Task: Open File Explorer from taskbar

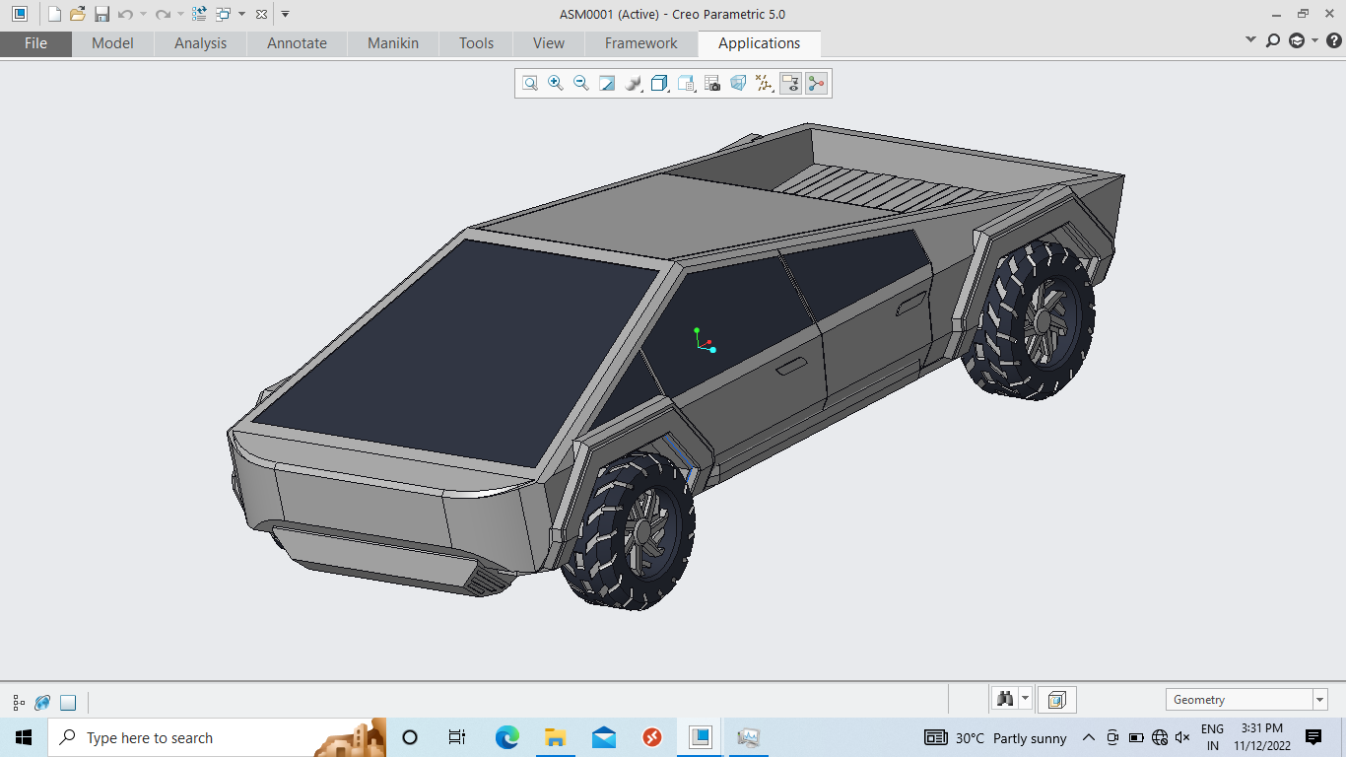Action: 555,737
